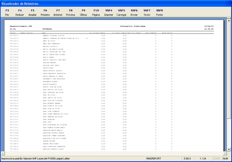Click the VFIPESCA header label
The image size is (232, 162).
[x=47, y=29]
